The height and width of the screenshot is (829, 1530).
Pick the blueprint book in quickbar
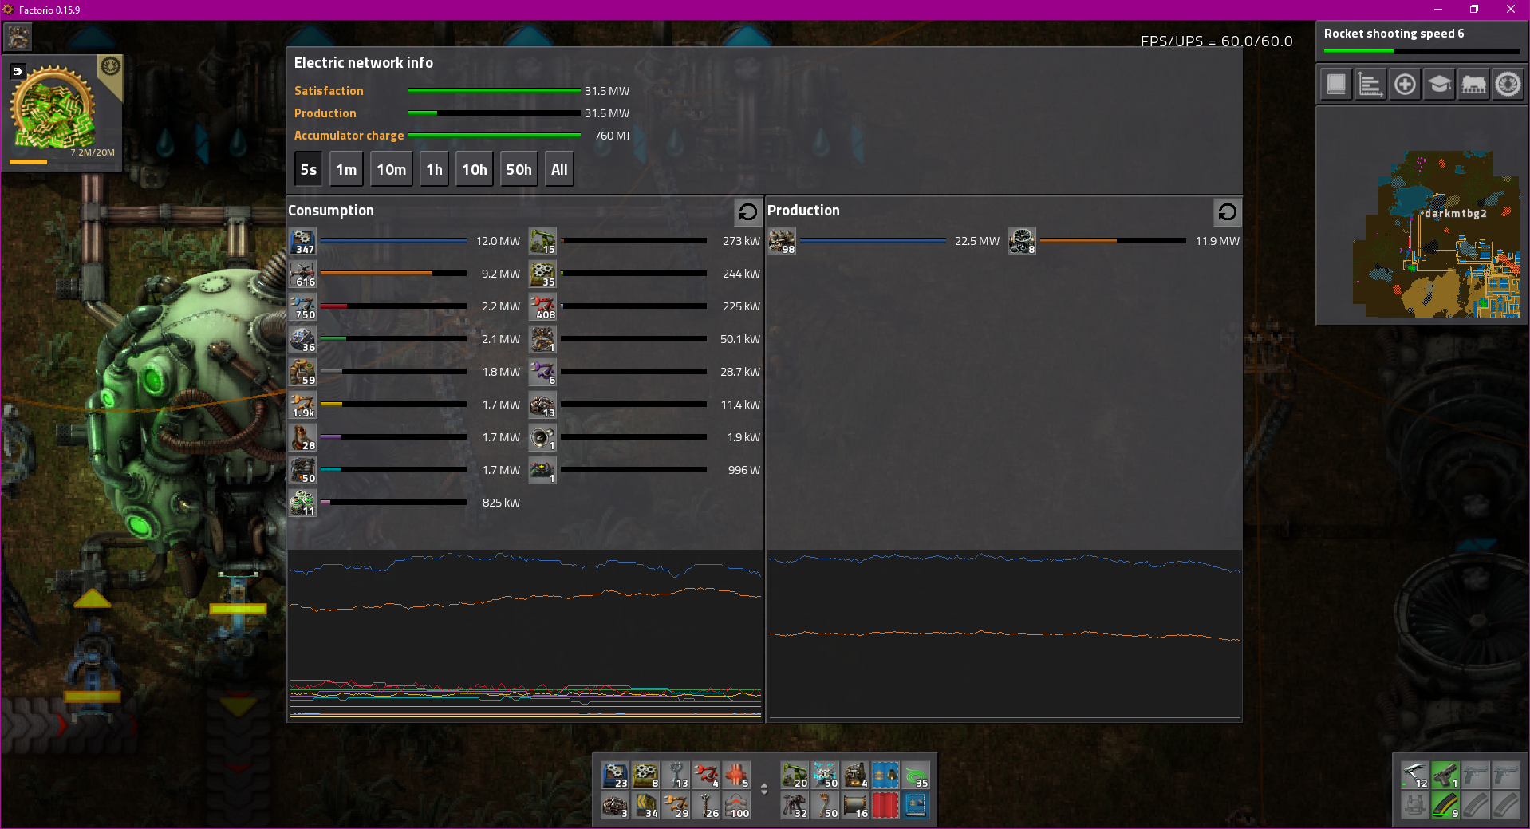pyautogui.click(x=915, y=805)
